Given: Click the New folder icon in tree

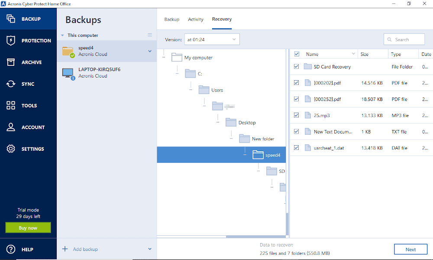Looking at the screenshot, I should pos(244,139).
